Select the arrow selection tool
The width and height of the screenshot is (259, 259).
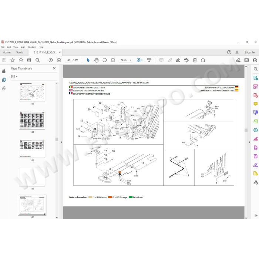[x=88, y=60]
